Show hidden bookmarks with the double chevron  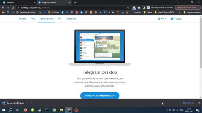pos(180,13)
